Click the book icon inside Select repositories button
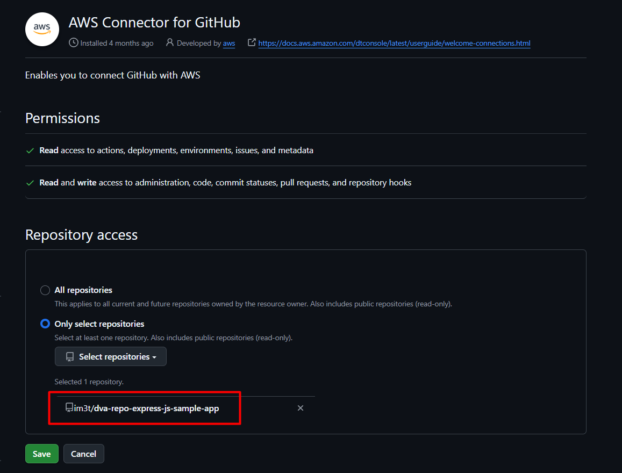The height and width of the screenshot is (473, 622). pos(70,356)
